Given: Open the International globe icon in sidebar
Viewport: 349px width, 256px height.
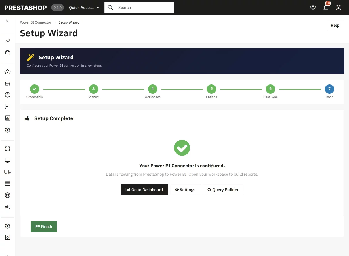Looking at the screenshot, I should coord(8,195).
